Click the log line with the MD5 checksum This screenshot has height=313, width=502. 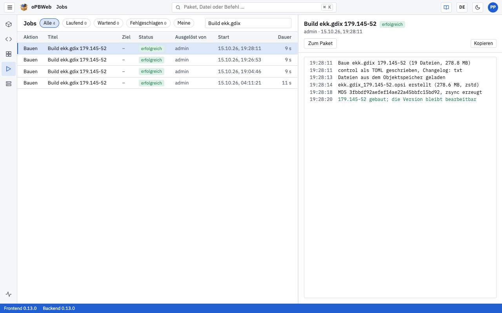pyautogui.click(x=400, y=92)
